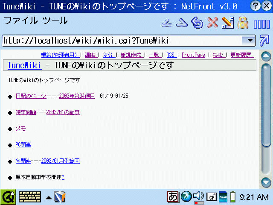Toggle the speaker volume icon

198,197
